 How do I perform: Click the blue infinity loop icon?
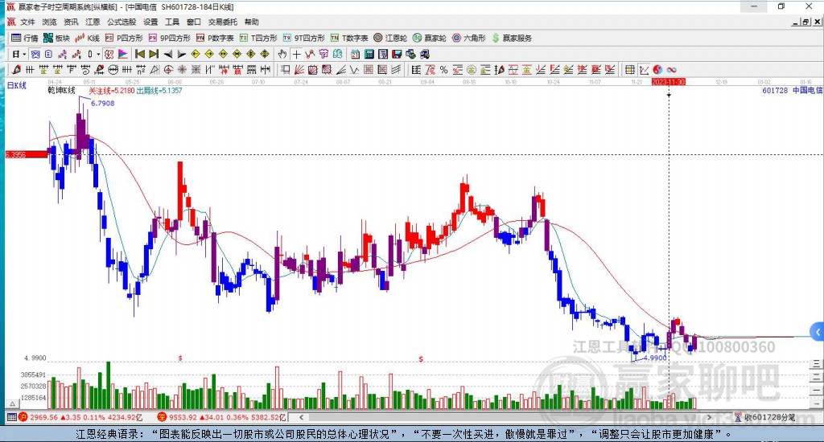pyautogui.click(x=671, y=70)
